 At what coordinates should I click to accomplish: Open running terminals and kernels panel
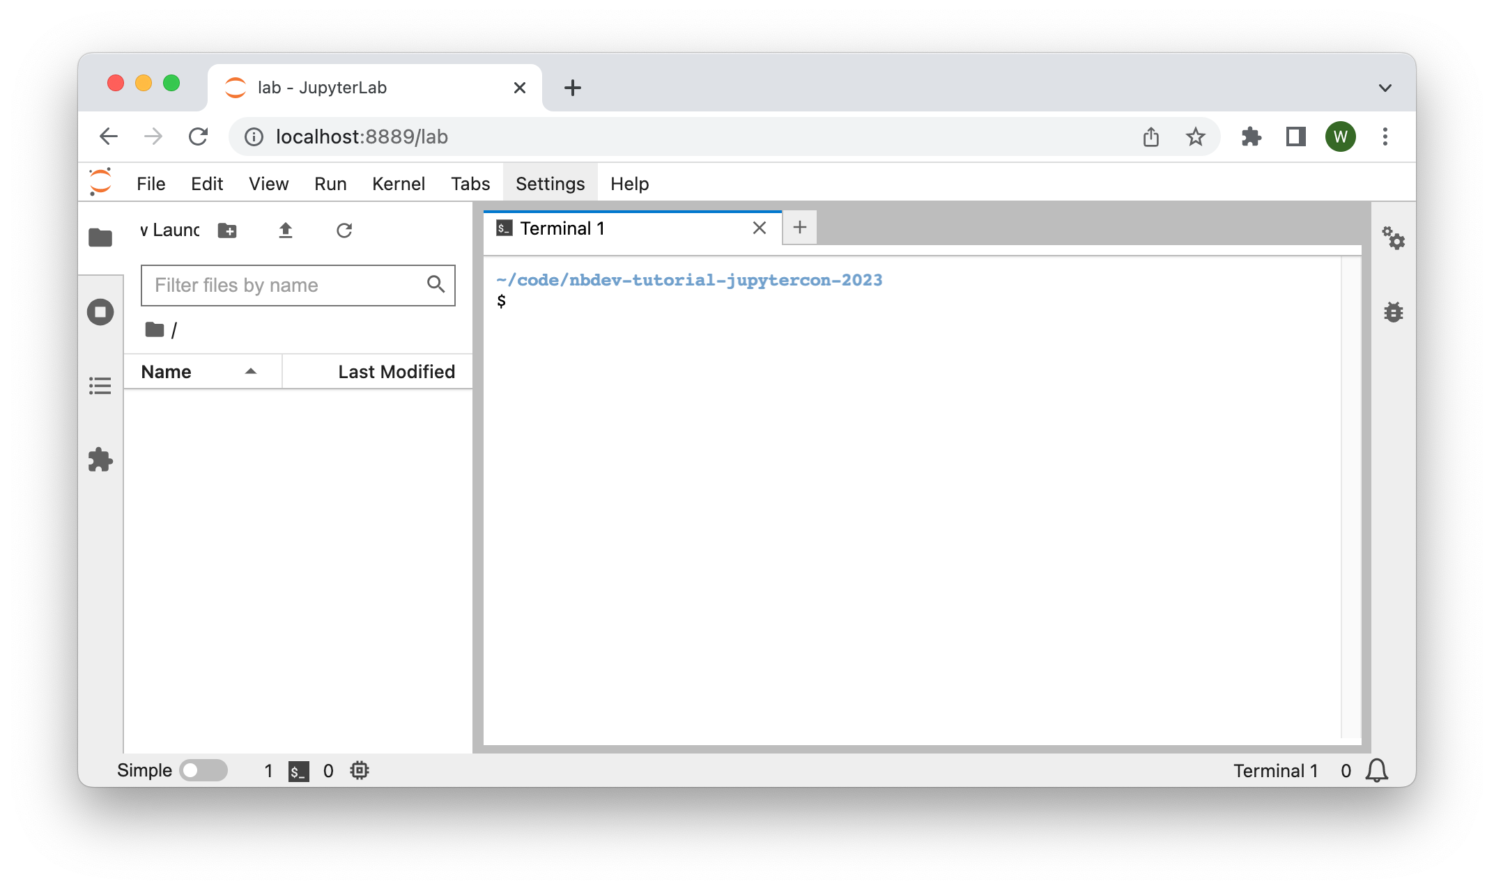[100, 312]
